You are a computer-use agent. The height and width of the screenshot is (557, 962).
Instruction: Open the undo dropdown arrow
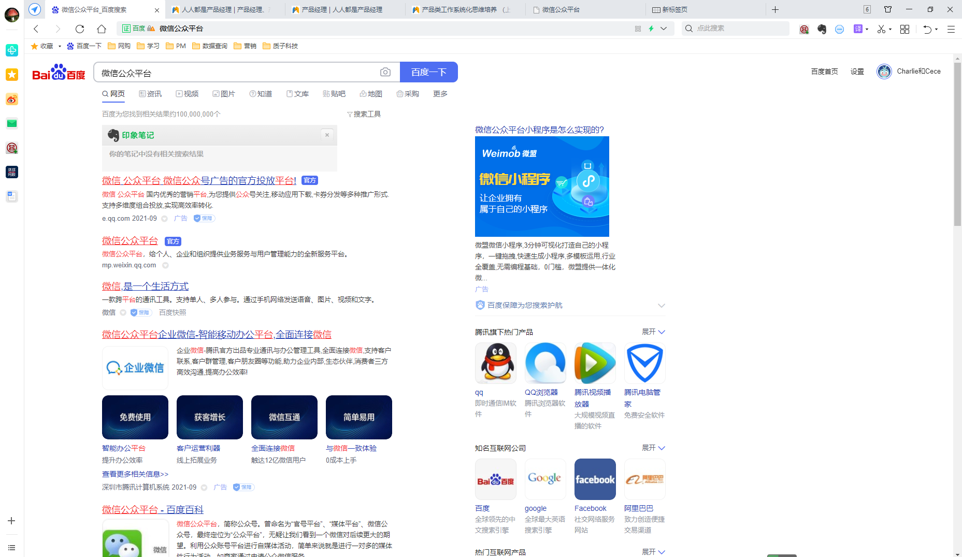tap(936, 29)
